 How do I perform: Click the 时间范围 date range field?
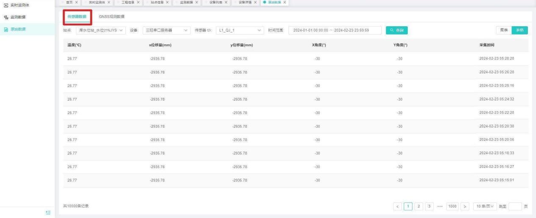(x=334, y=30)
